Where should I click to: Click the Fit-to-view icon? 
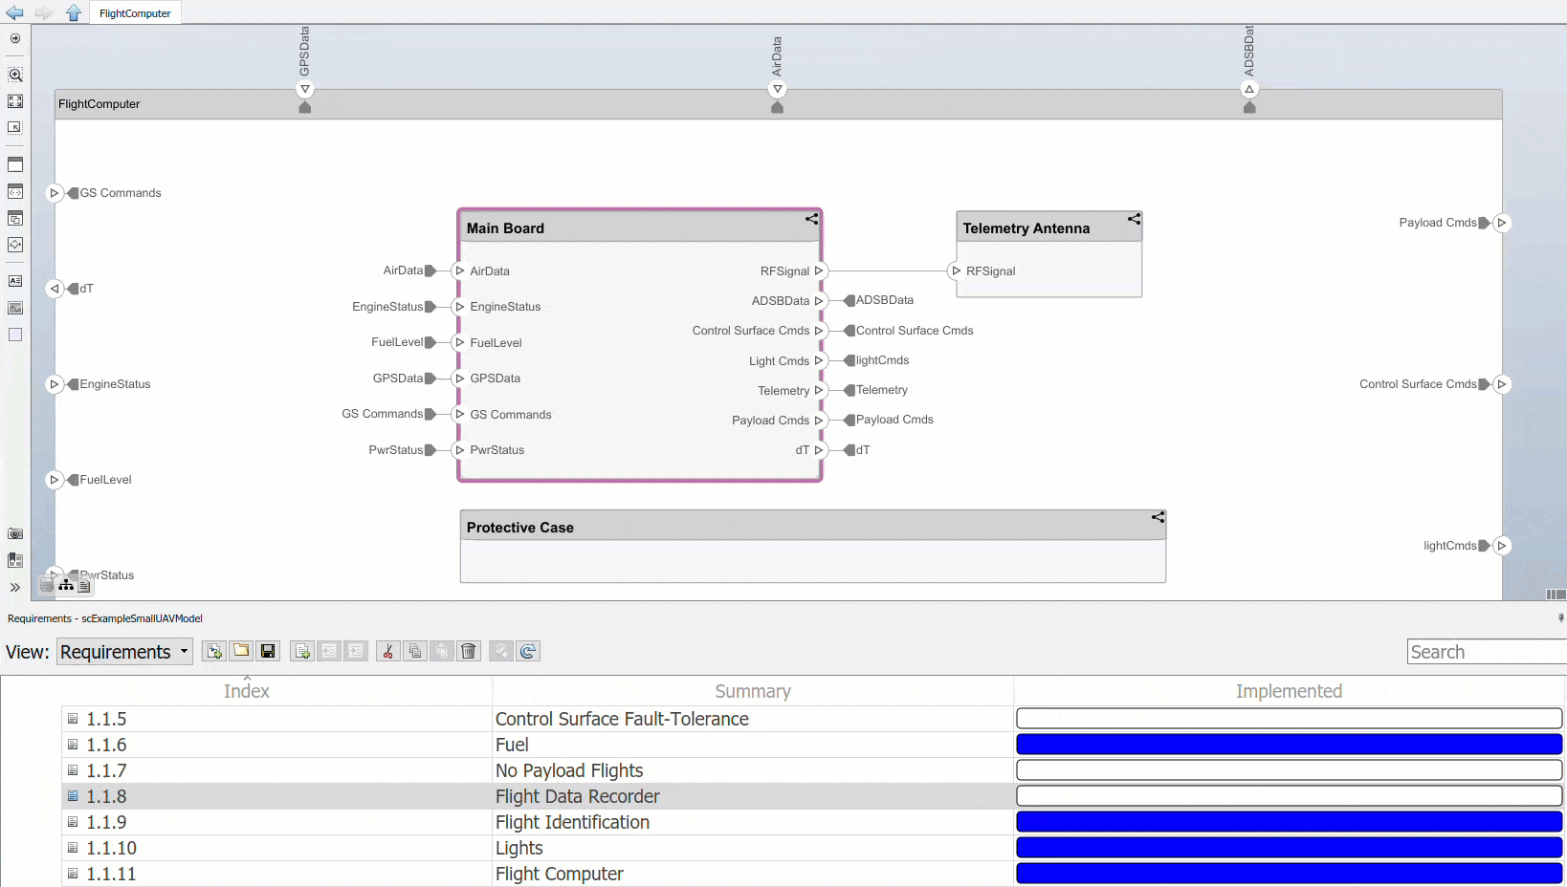point(15,100)
